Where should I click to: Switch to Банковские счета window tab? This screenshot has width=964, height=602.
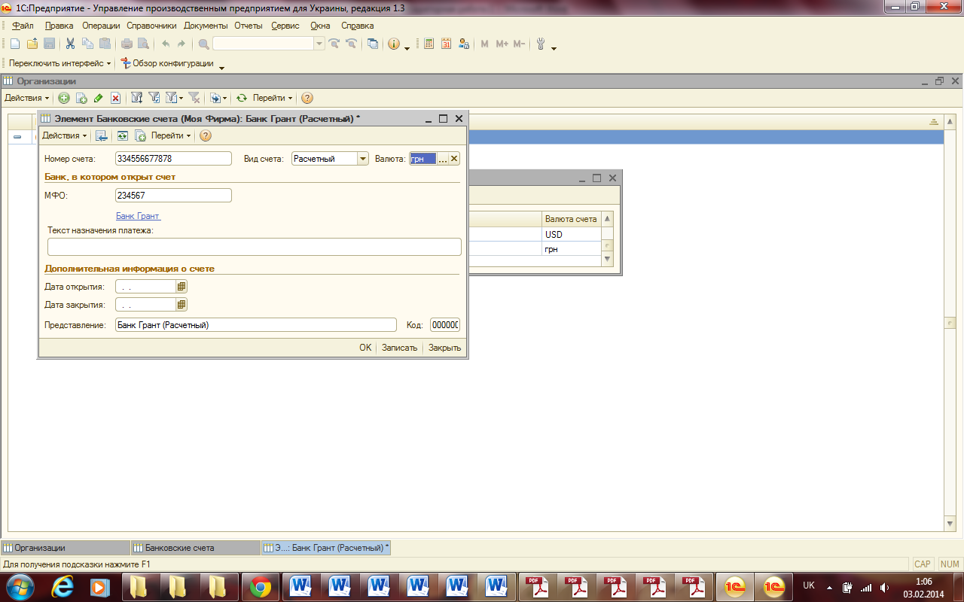195,548
